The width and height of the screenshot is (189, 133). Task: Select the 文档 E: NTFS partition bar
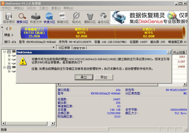(149, 33)
